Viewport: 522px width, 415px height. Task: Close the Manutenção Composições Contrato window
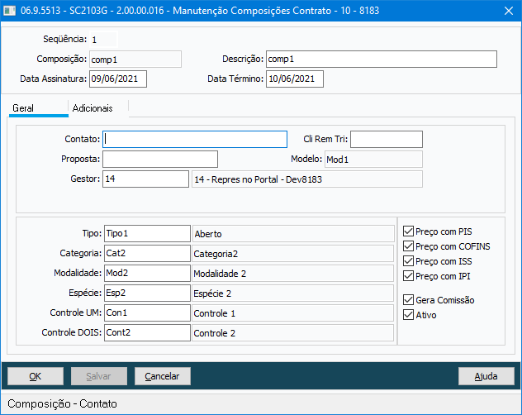point(508,11)
